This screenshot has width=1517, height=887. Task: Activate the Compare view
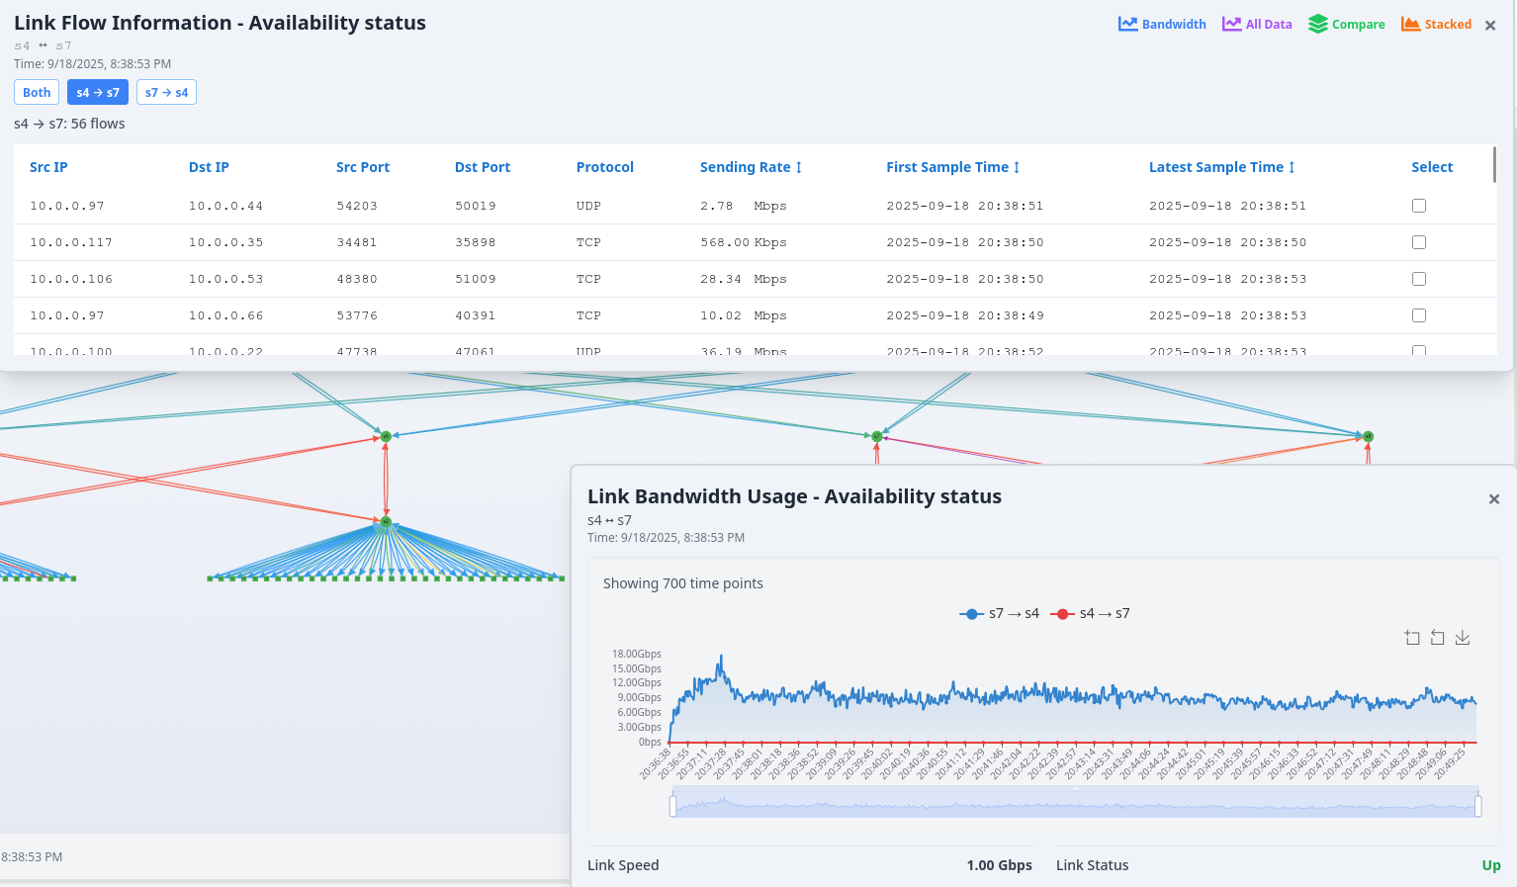click(1346, 24)
